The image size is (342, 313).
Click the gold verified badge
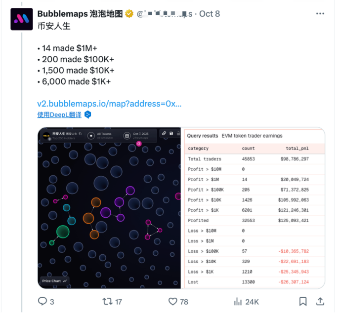(129, 14)
